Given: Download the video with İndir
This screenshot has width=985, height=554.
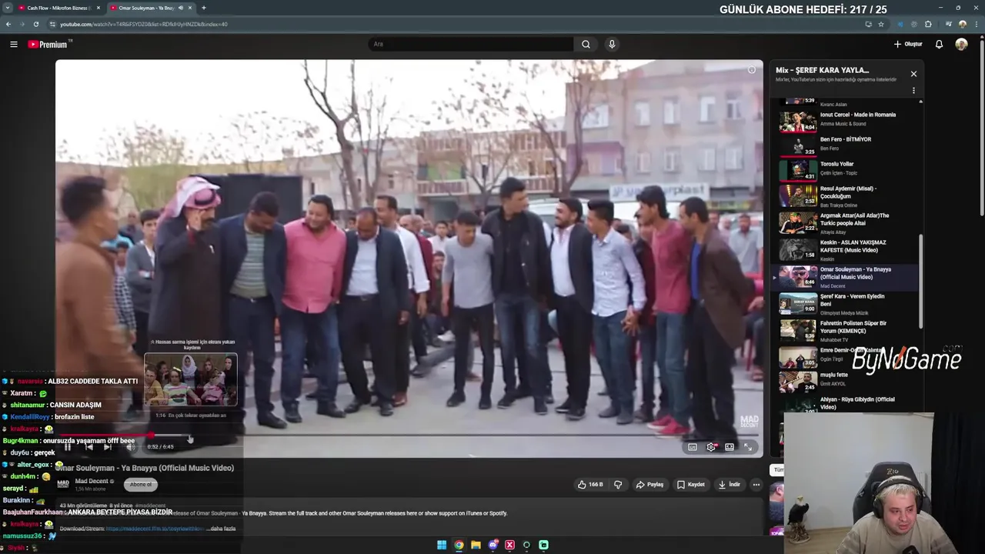Looking at the screenshot, I should point(729,485).
